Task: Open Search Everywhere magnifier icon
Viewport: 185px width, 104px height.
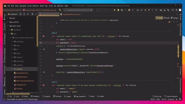Action: point(173,10)
